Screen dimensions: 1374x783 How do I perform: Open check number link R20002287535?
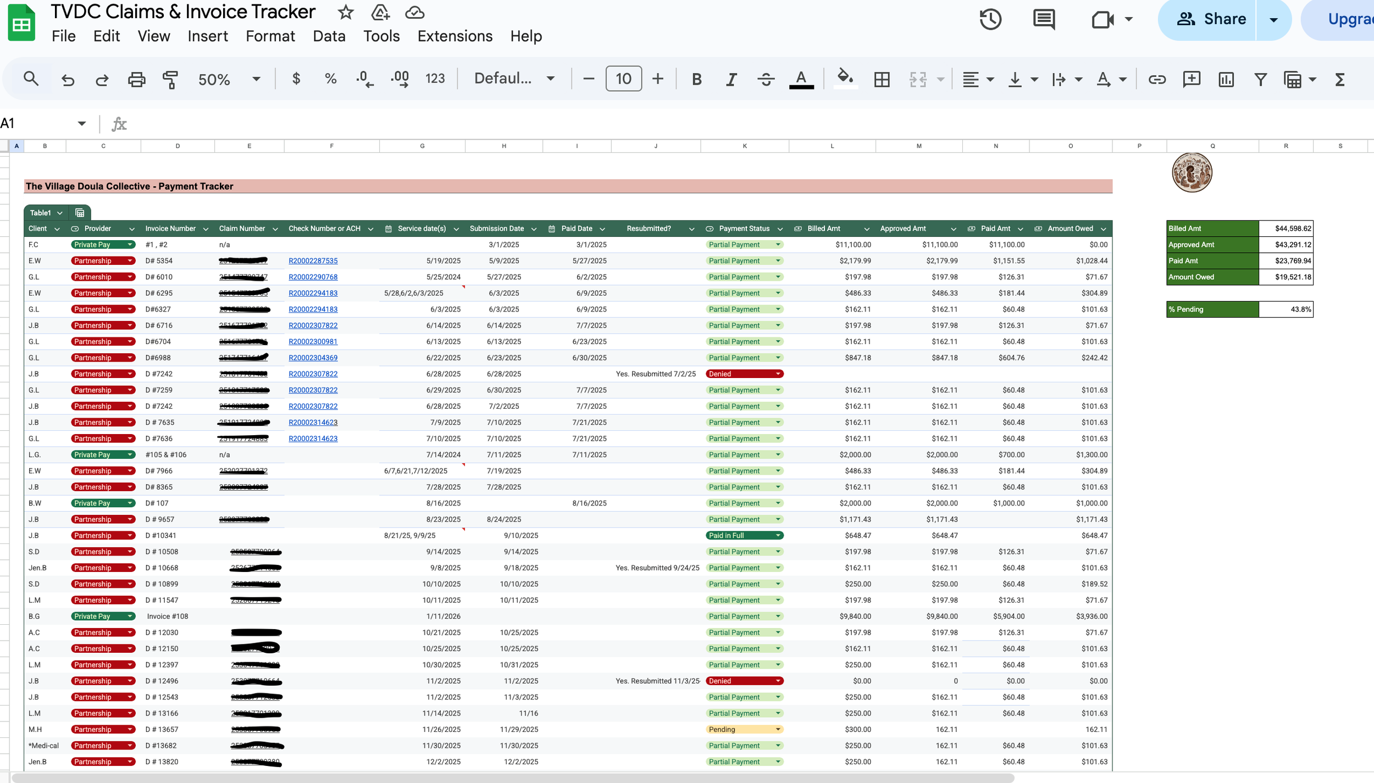(313, 260)
